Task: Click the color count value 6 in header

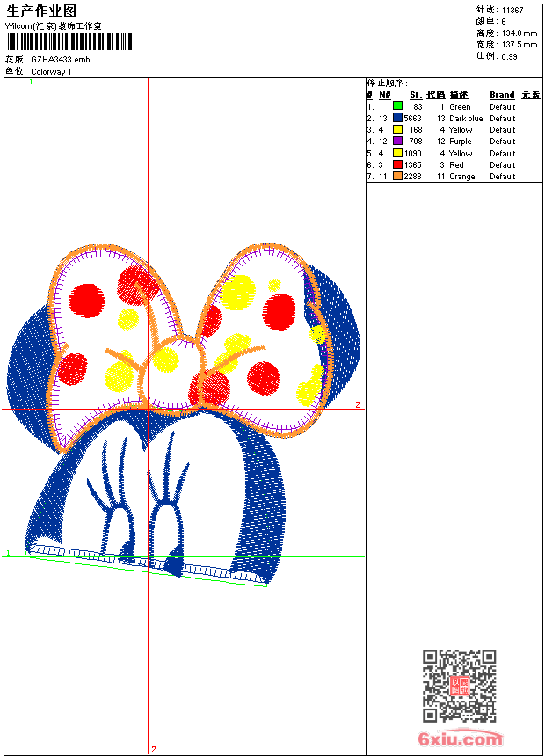Action: point(504,22)
